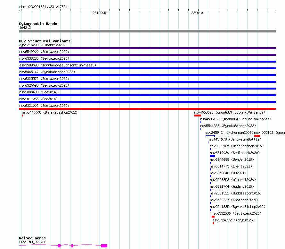Click the dgv121n209 (Almarri2020) variant label
Image resolution: width=285 pixels, height=249 pixels.
click(x=42, y=45)
